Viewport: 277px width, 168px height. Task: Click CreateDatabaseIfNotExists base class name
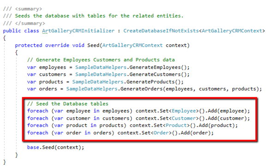(x=161, y=31)
